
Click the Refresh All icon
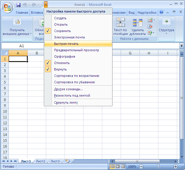point(42,22)
